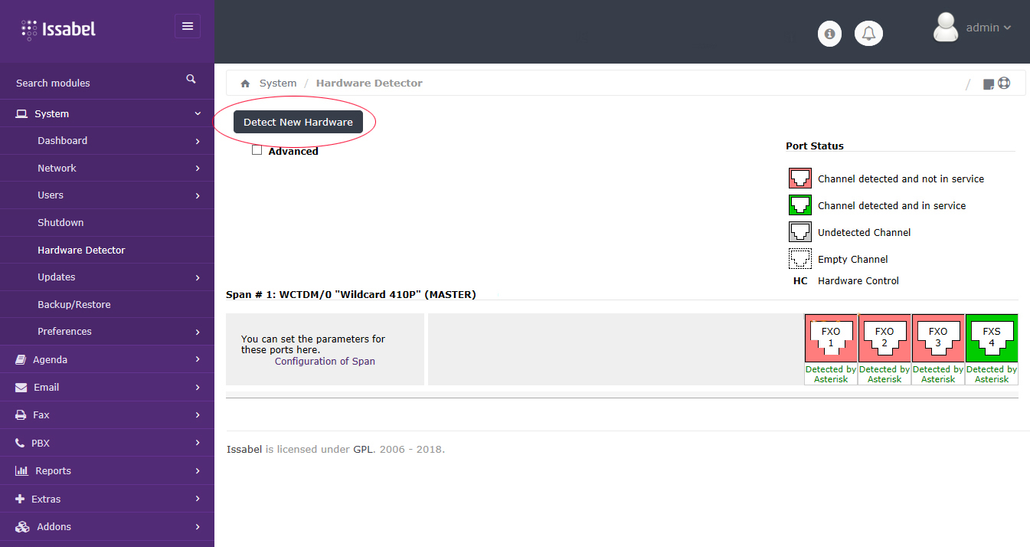Click the System laptop icon
Viewport: 1030px width, 547px height.
click(x=21, y=113)
